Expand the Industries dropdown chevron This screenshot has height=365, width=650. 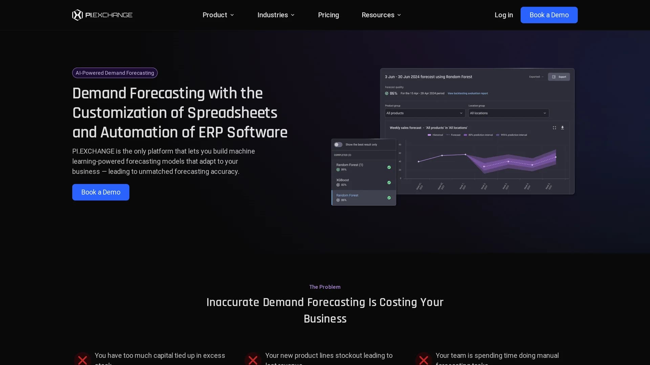pos(292,15)
